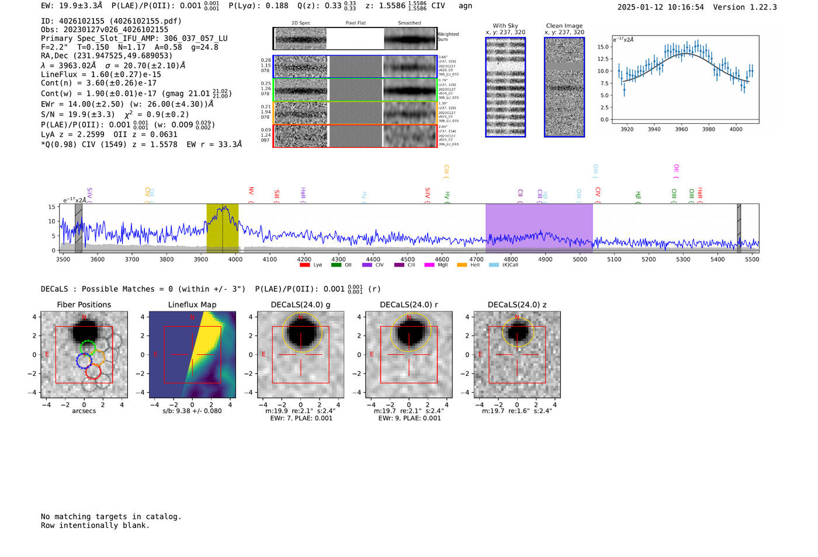The height and width of the screenshot is (557, 818).
Task: Click the "Pixel Flat" column header
Action: [x=355, y=23]
